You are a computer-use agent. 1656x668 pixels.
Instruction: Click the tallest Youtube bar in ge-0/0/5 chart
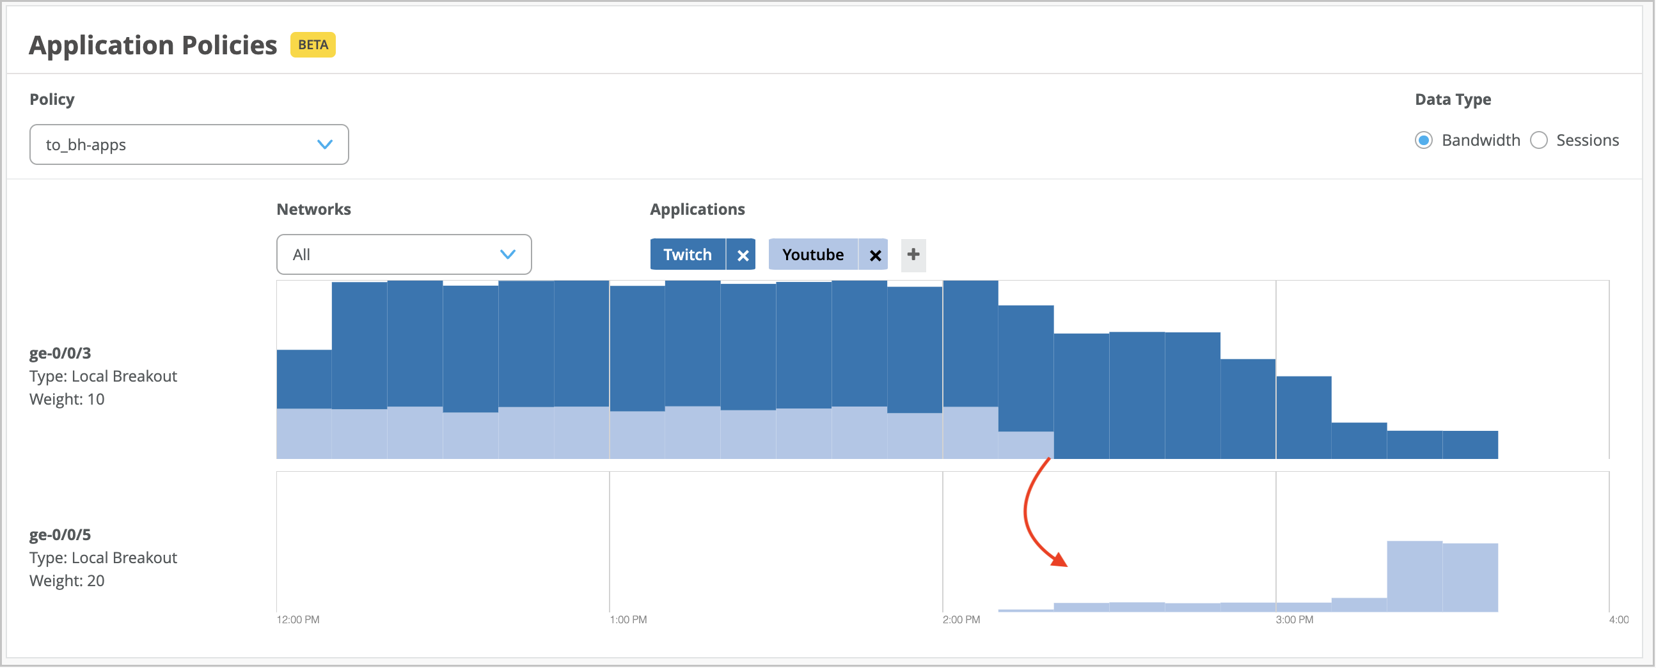point(1414,577)
